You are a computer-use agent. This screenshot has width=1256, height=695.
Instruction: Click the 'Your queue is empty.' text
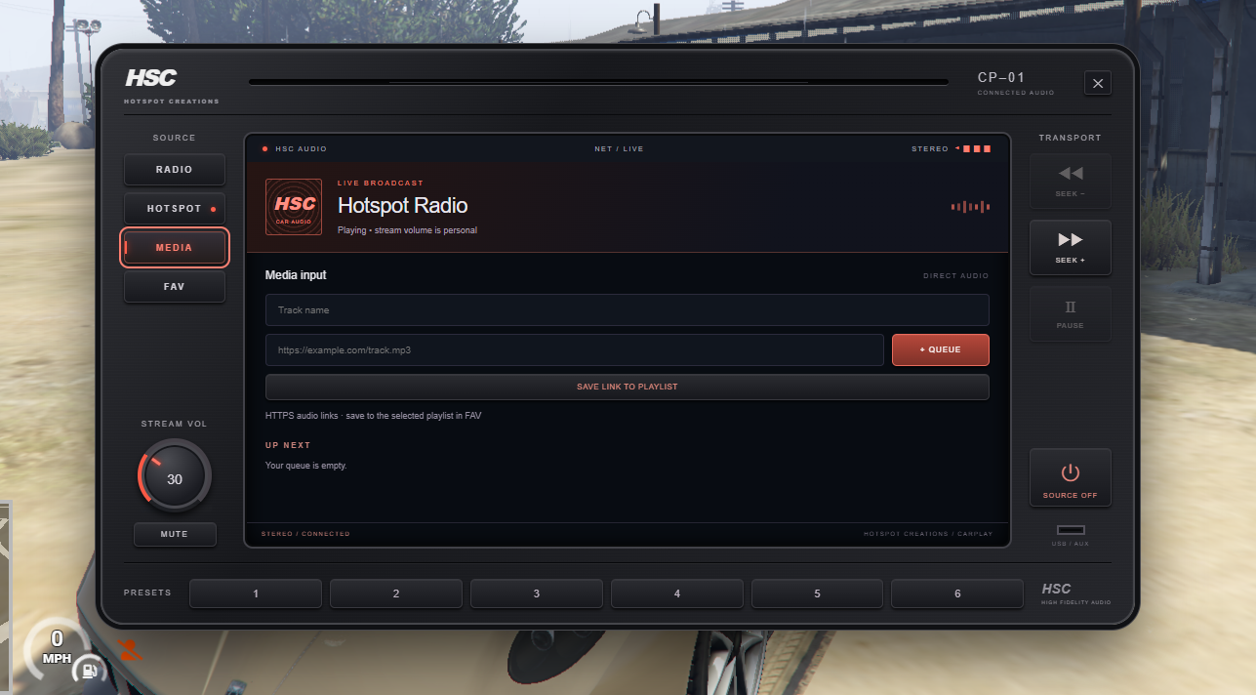[305, 466]
